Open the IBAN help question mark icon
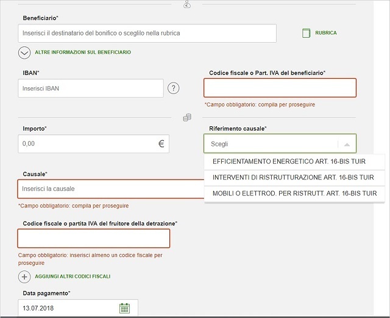The image size is (390, 318). (174, 89)
